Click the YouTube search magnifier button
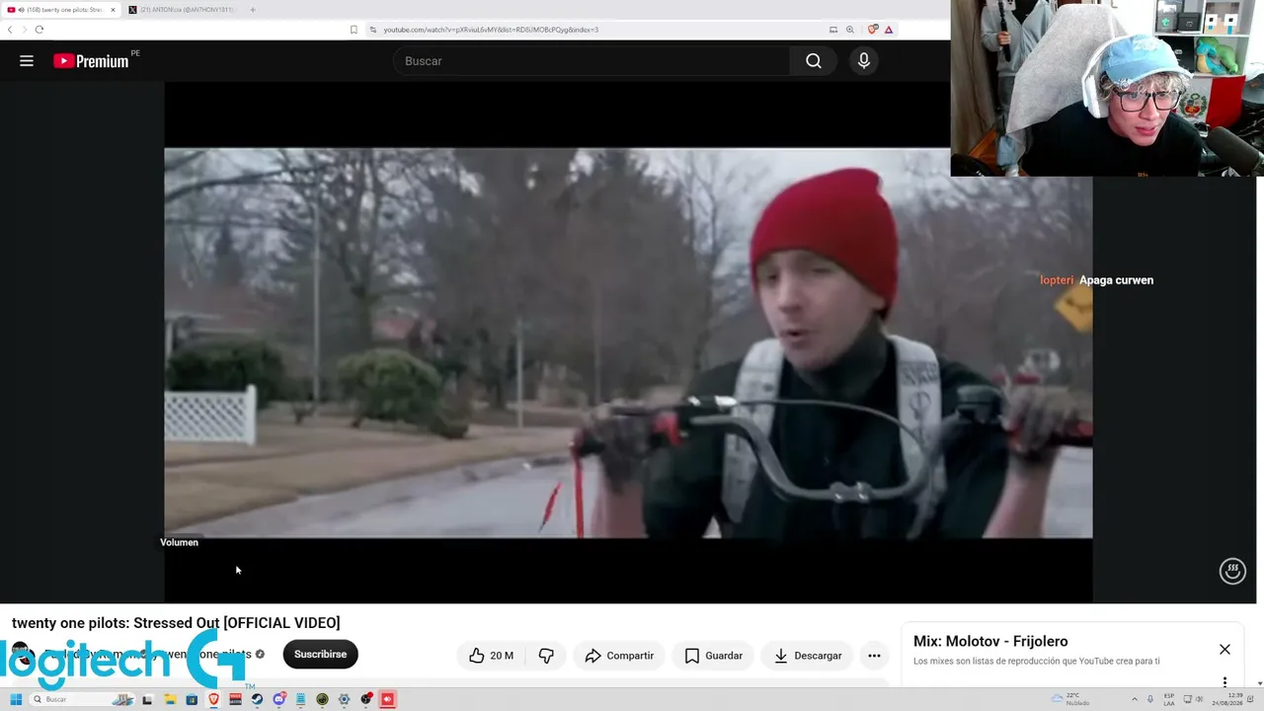The image size is (1264, 711). pyautogui.click(x=813, y=61)
